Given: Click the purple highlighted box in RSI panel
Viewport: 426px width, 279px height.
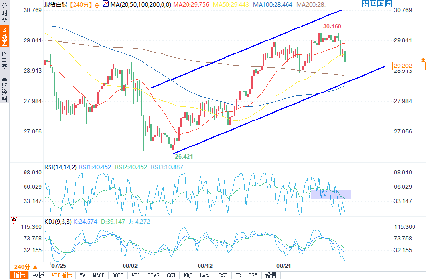Looking at the screenshot, I should (x=331, y=194).
